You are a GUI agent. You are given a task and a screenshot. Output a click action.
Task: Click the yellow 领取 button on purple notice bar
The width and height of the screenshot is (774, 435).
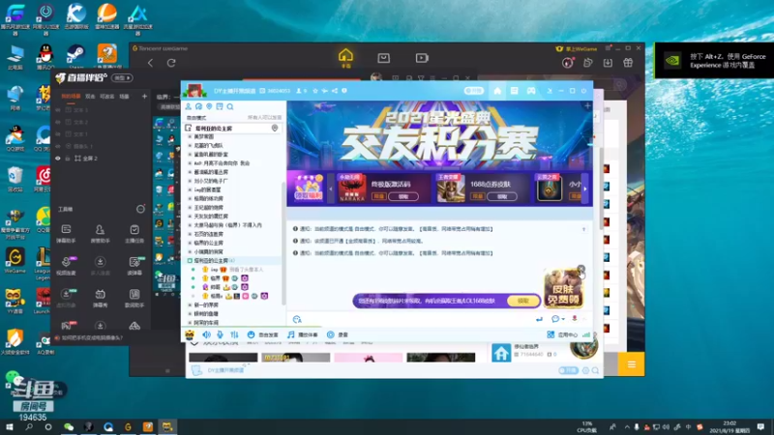(x=522, y=301)
